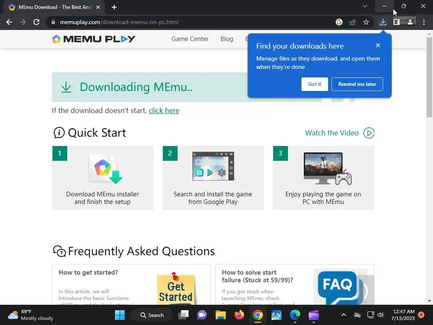Open the Clipchamp taskbar icon
The image size is (433, 325).
coord(313,315)
